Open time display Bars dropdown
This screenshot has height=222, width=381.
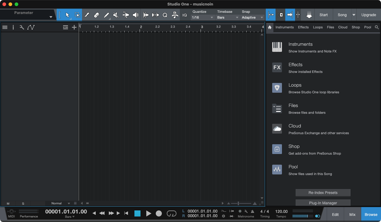(x=70, y=217)
